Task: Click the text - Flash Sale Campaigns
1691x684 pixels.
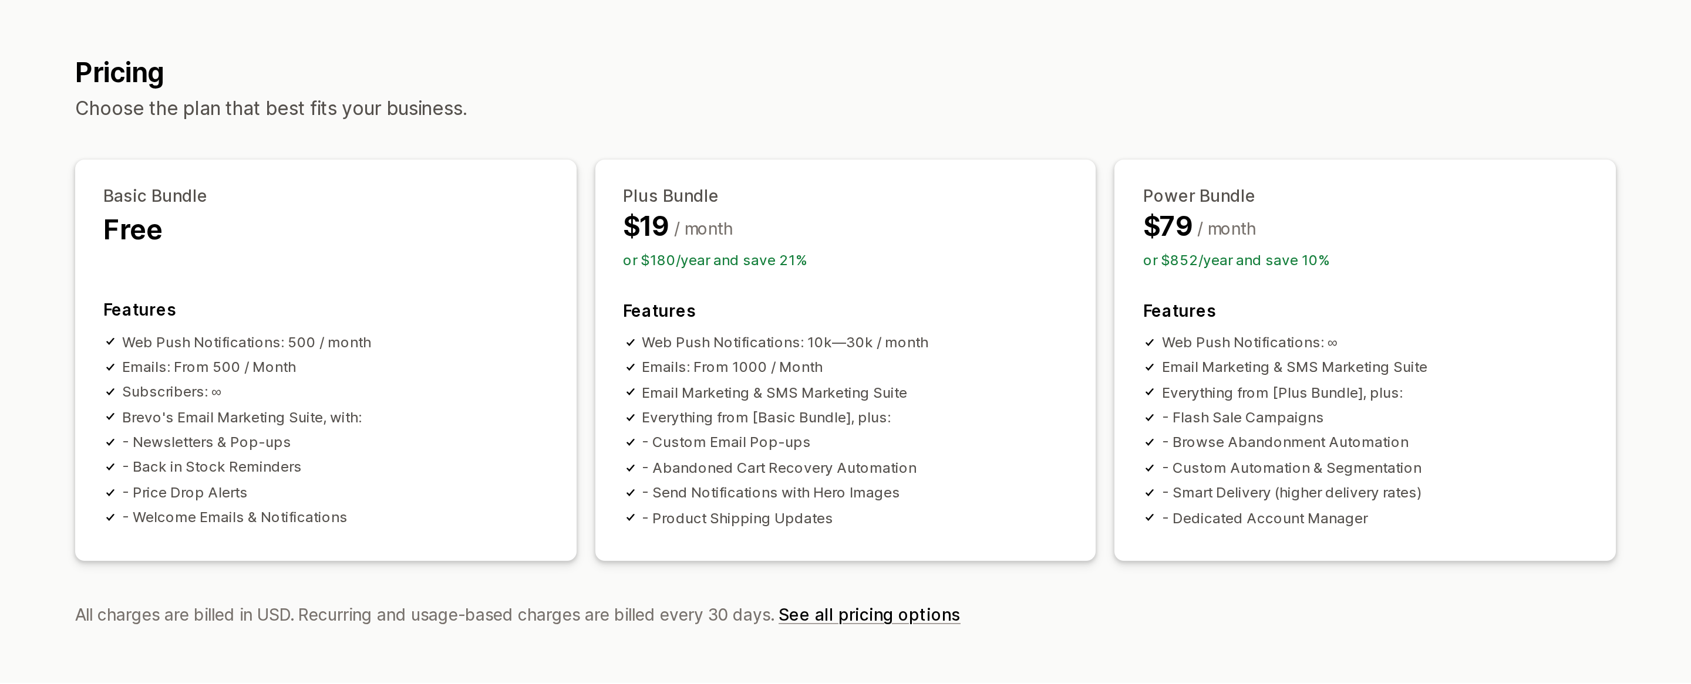Action: click(x=1242, y=418)
